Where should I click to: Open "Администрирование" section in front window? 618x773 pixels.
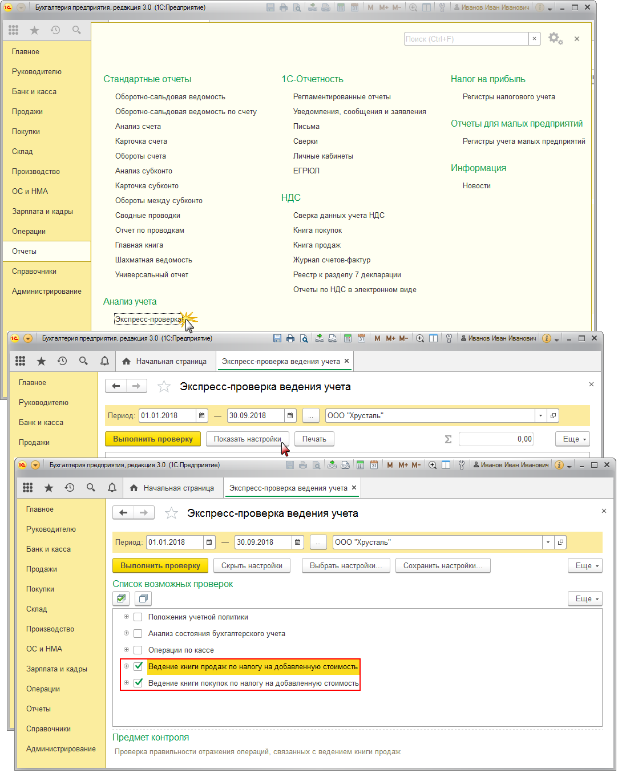(60, 748)
